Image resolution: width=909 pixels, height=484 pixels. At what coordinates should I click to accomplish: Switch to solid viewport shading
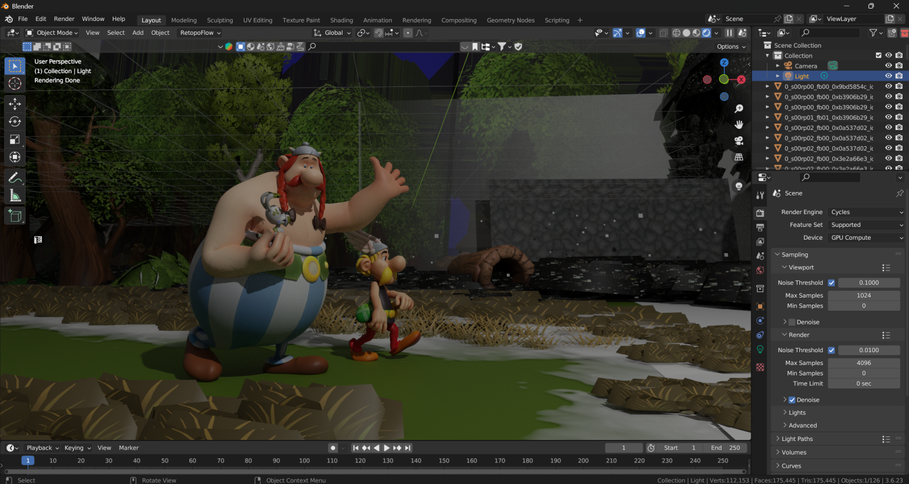tap(686, 33)
